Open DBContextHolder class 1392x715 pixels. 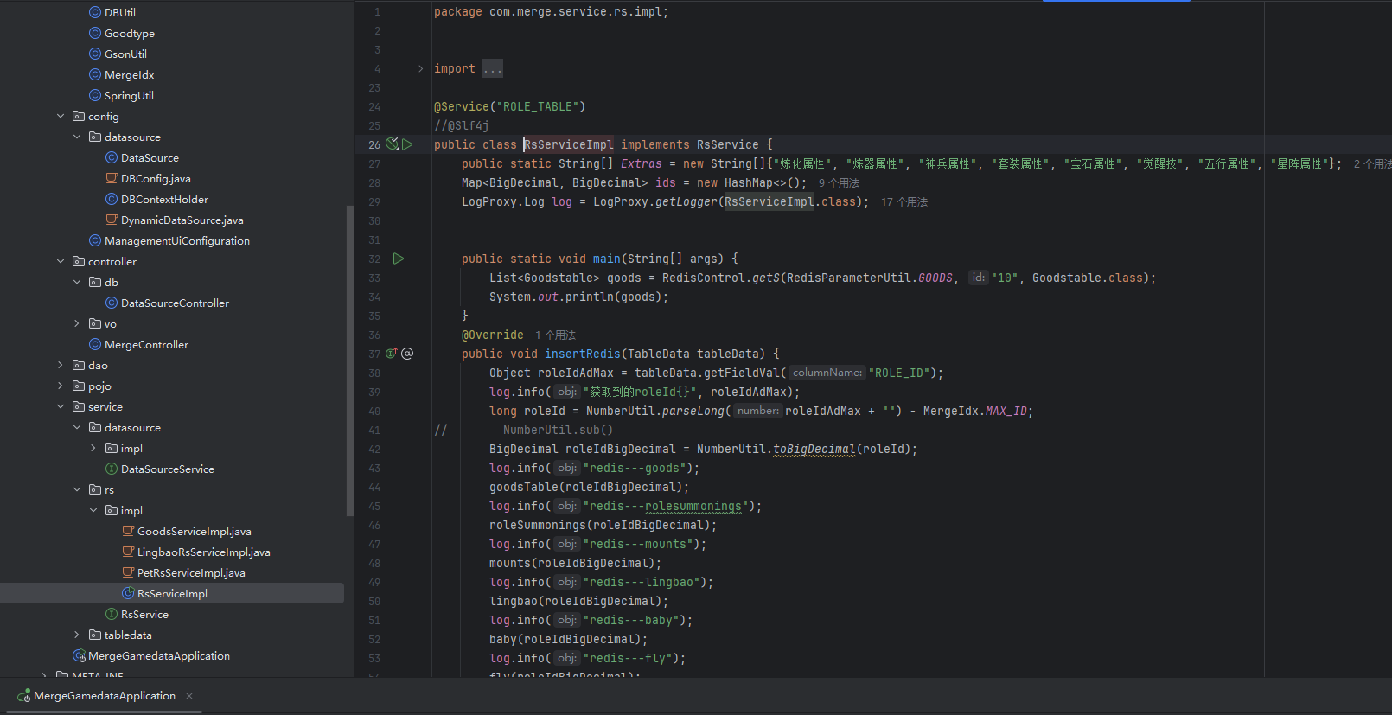164,199
